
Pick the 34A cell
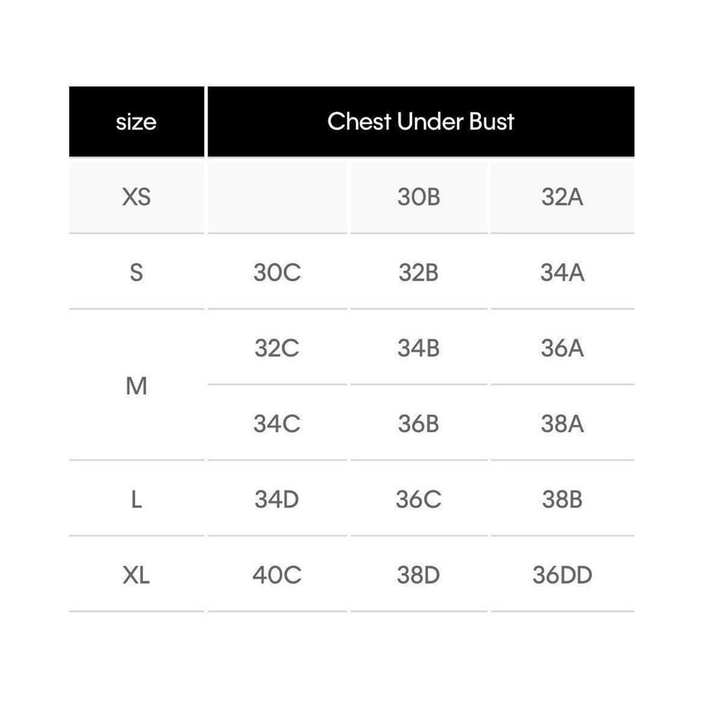[562, 272]
